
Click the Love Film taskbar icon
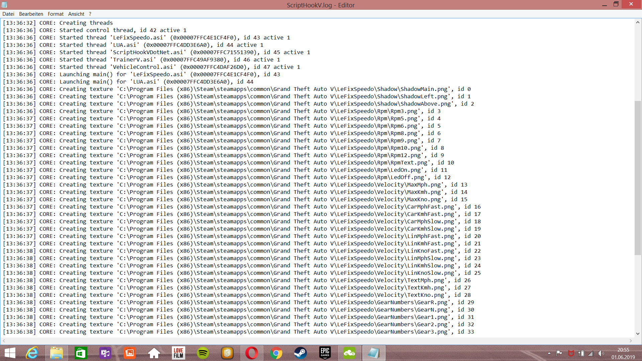tap(178, 353)
